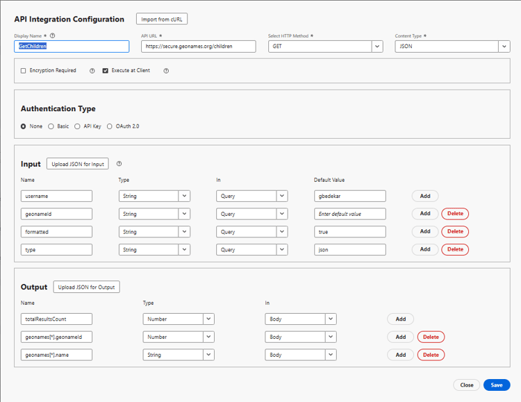
Task: Click help icon next to Encryption Required
Action: [x=92, y=71]
